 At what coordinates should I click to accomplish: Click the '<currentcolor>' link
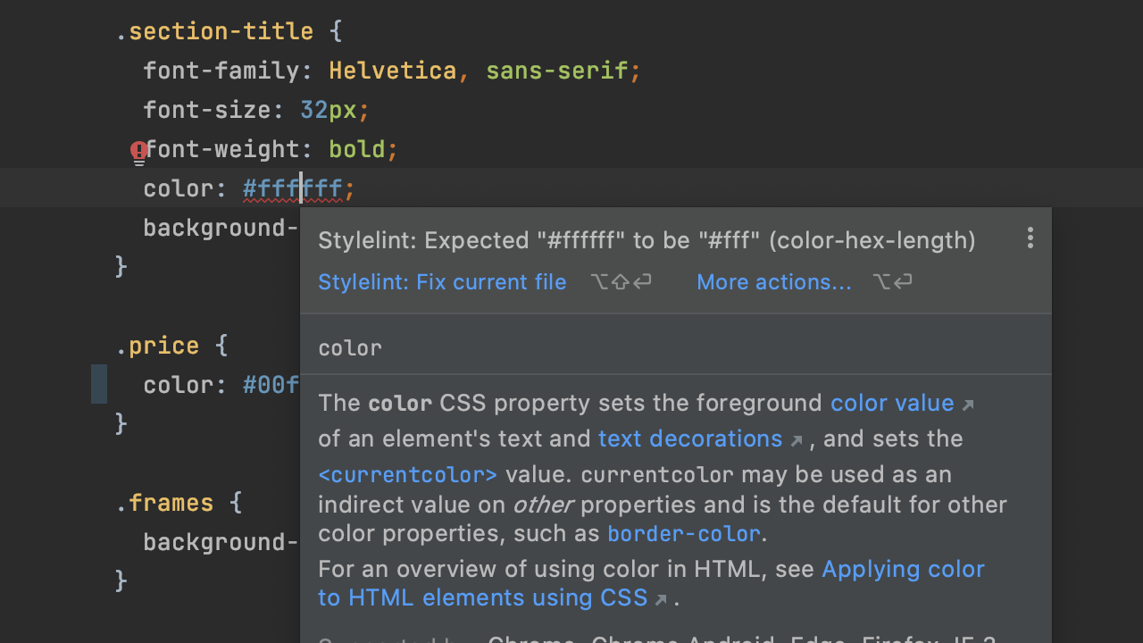[407, 474]
